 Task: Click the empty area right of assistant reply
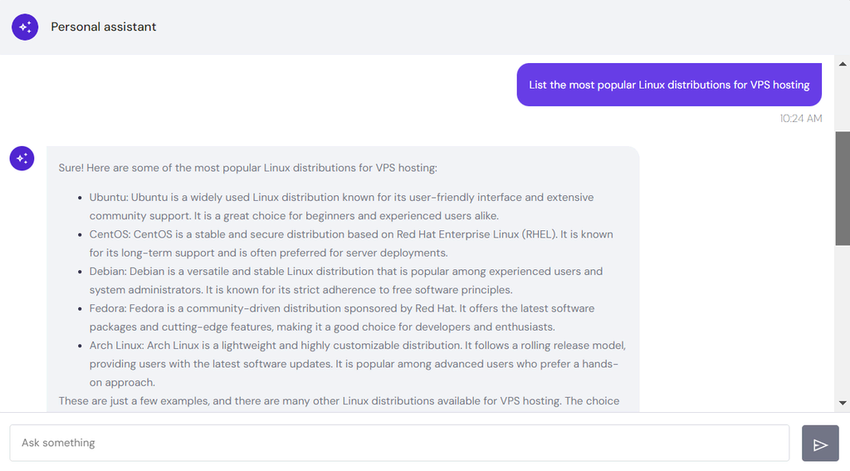point(737,272)
